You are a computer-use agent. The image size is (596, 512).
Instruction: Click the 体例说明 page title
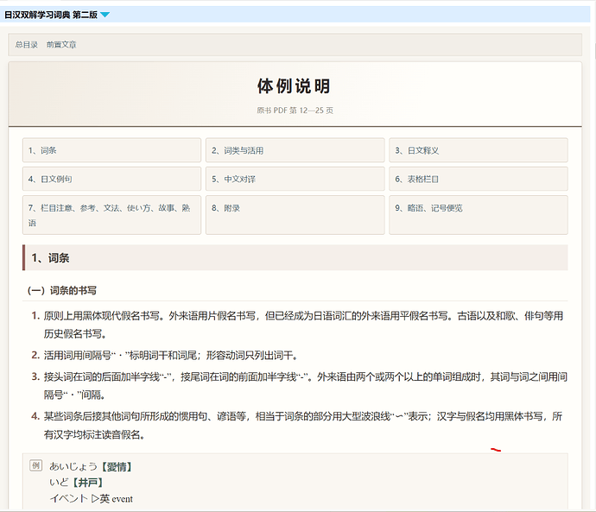[x=295, y=86]
